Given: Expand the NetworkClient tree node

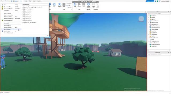Looking at the screenshot, I should point(148,22).
